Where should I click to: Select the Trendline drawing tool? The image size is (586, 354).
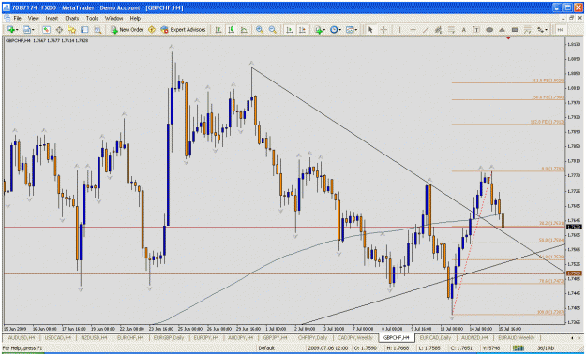(426, 30)
